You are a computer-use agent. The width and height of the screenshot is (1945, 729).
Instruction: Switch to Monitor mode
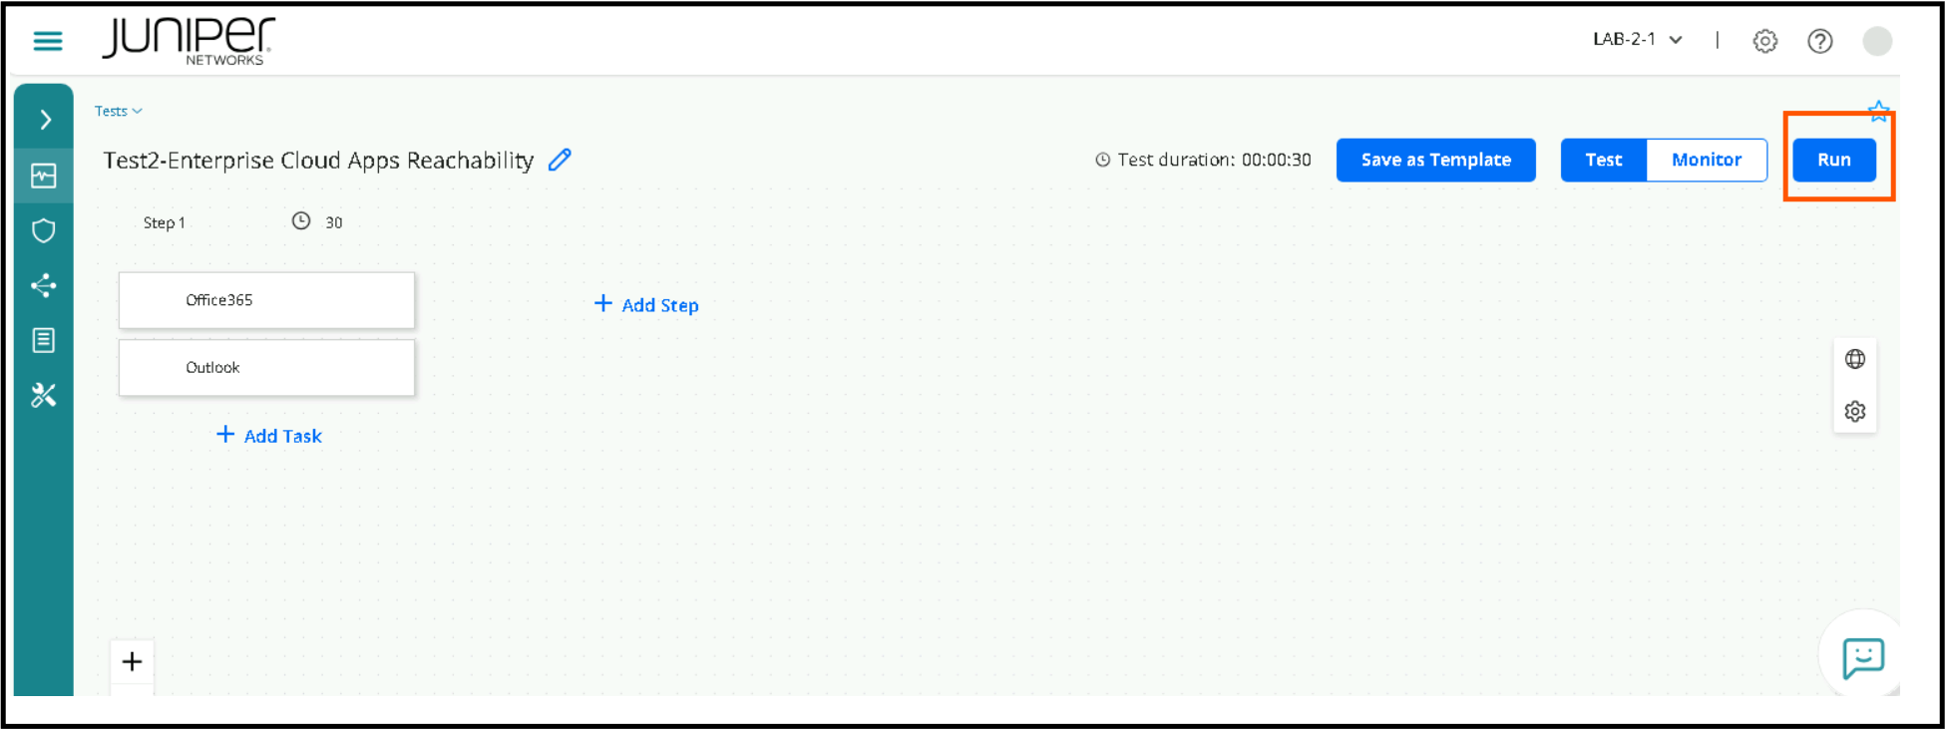(1707, 160)
